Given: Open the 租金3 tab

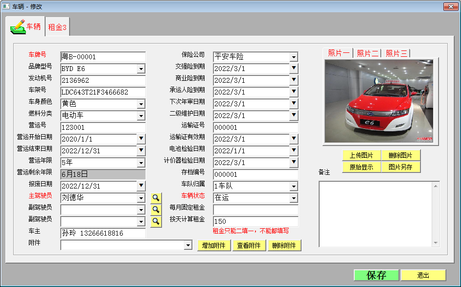Looking at the screenshot, I should point(57,27).
